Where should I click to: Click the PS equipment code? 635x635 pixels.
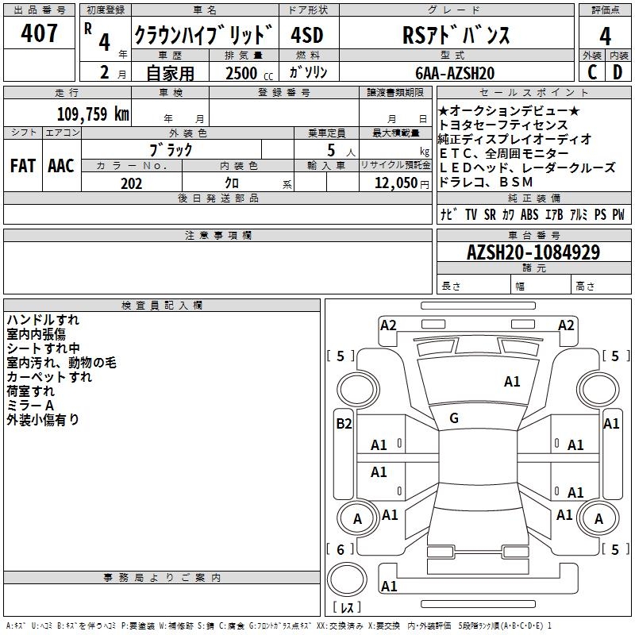pyautogui.click(x=600, y=214)
